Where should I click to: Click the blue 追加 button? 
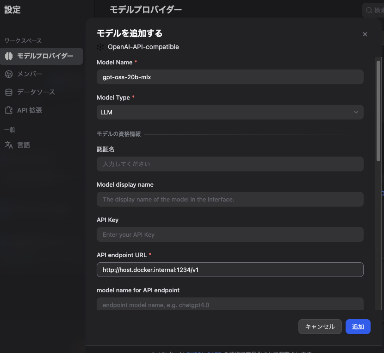coord(358,327)
